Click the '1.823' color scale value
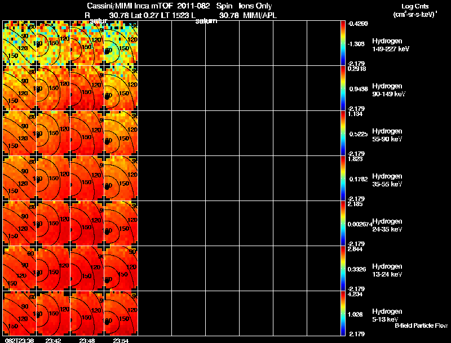The height and width of the screenshot is (343, 451). pos(355,159)
